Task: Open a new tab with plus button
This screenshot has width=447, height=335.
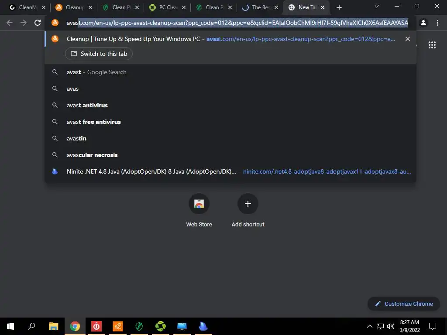Action: pyautogui.click(x=339, y=7)
